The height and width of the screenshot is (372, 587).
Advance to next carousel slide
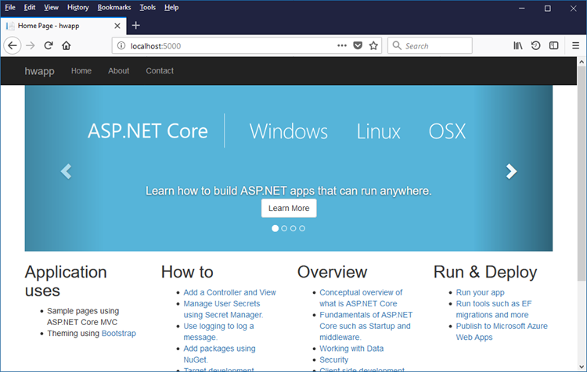[x=511, y=172]
